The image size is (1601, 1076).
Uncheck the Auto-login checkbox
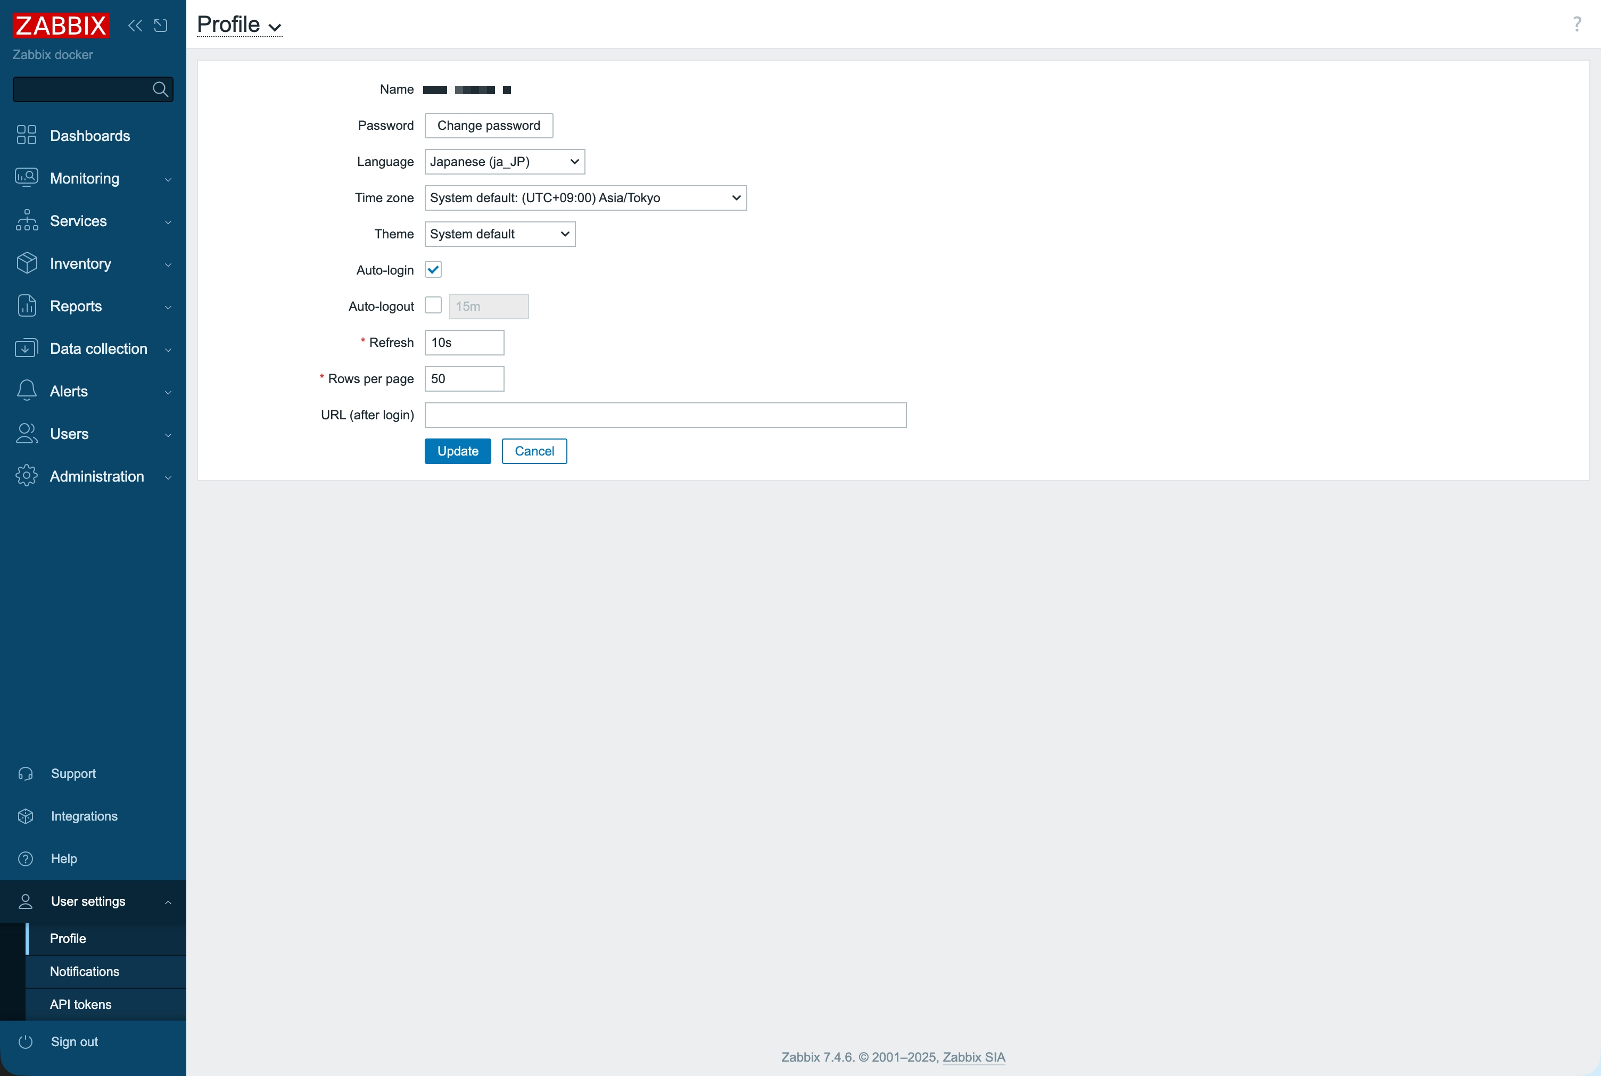point(433,270)
